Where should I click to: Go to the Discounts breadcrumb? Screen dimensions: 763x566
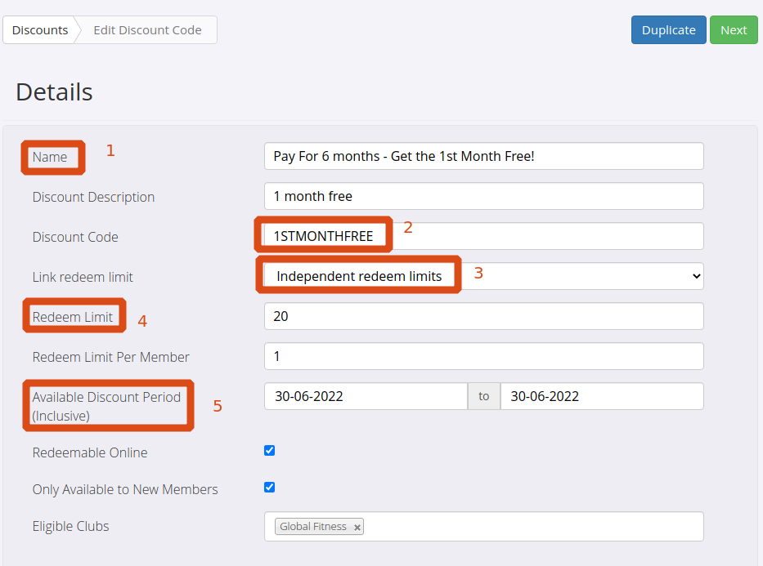click(40, 30)
